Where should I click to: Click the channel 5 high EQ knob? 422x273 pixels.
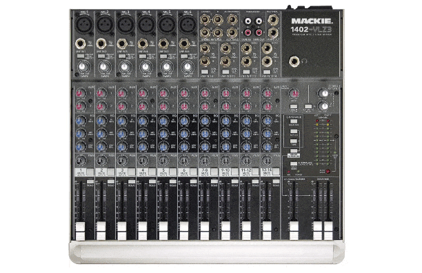163,121
